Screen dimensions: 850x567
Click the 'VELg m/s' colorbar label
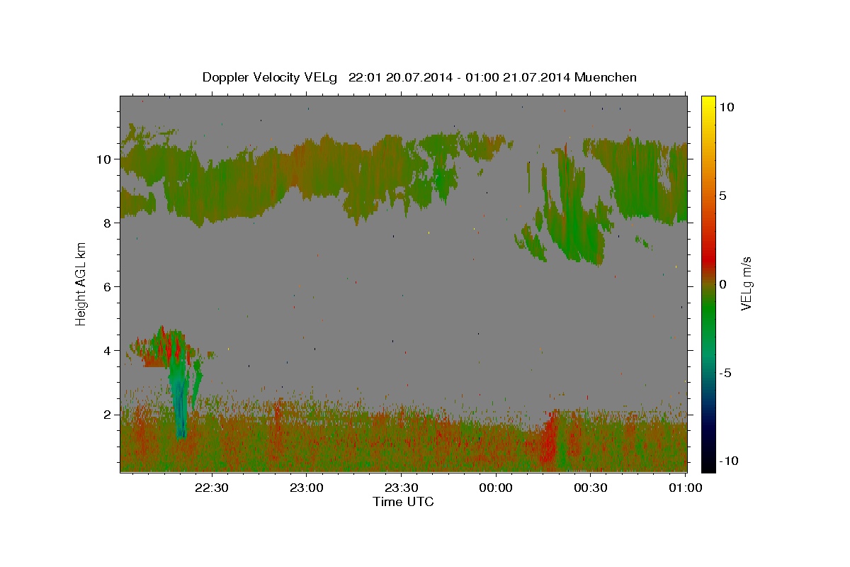(x=746, y=283)
